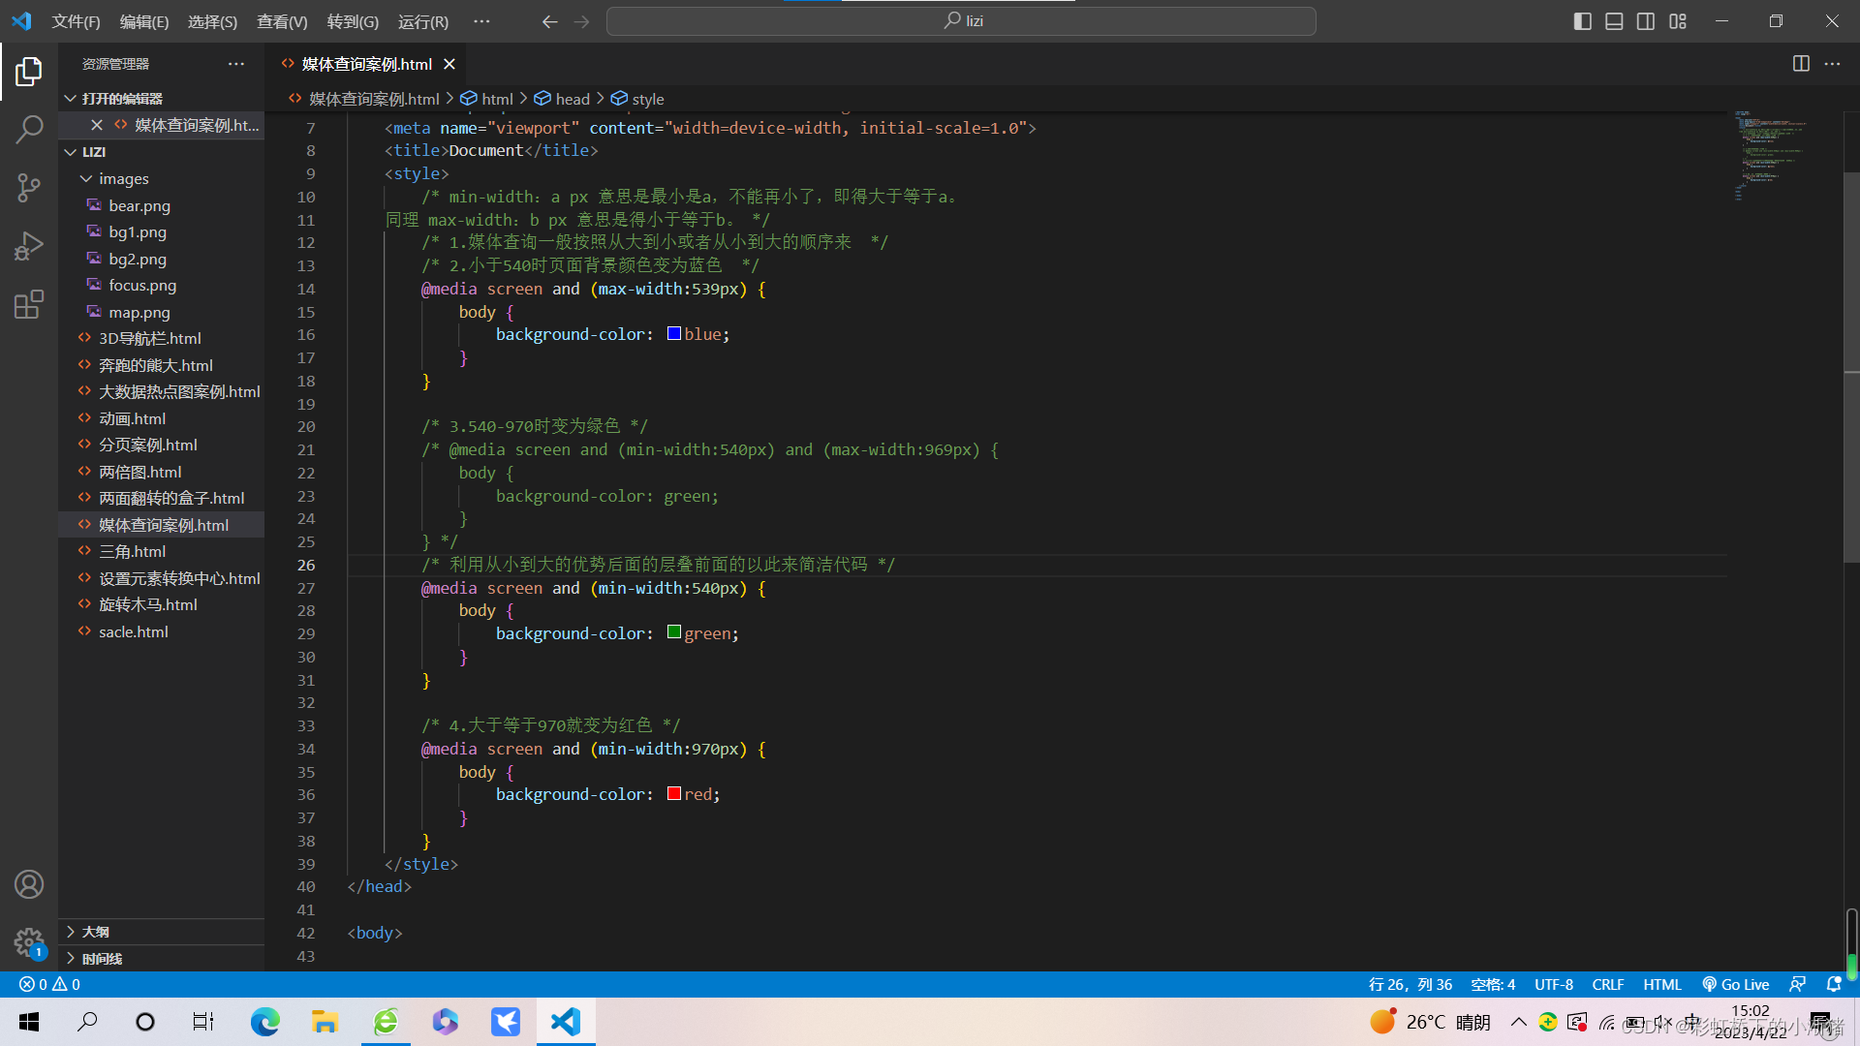1860x1046 pixels.
Task: Open File Explorer from the taskbar
Action: [x=325, y=1022]
